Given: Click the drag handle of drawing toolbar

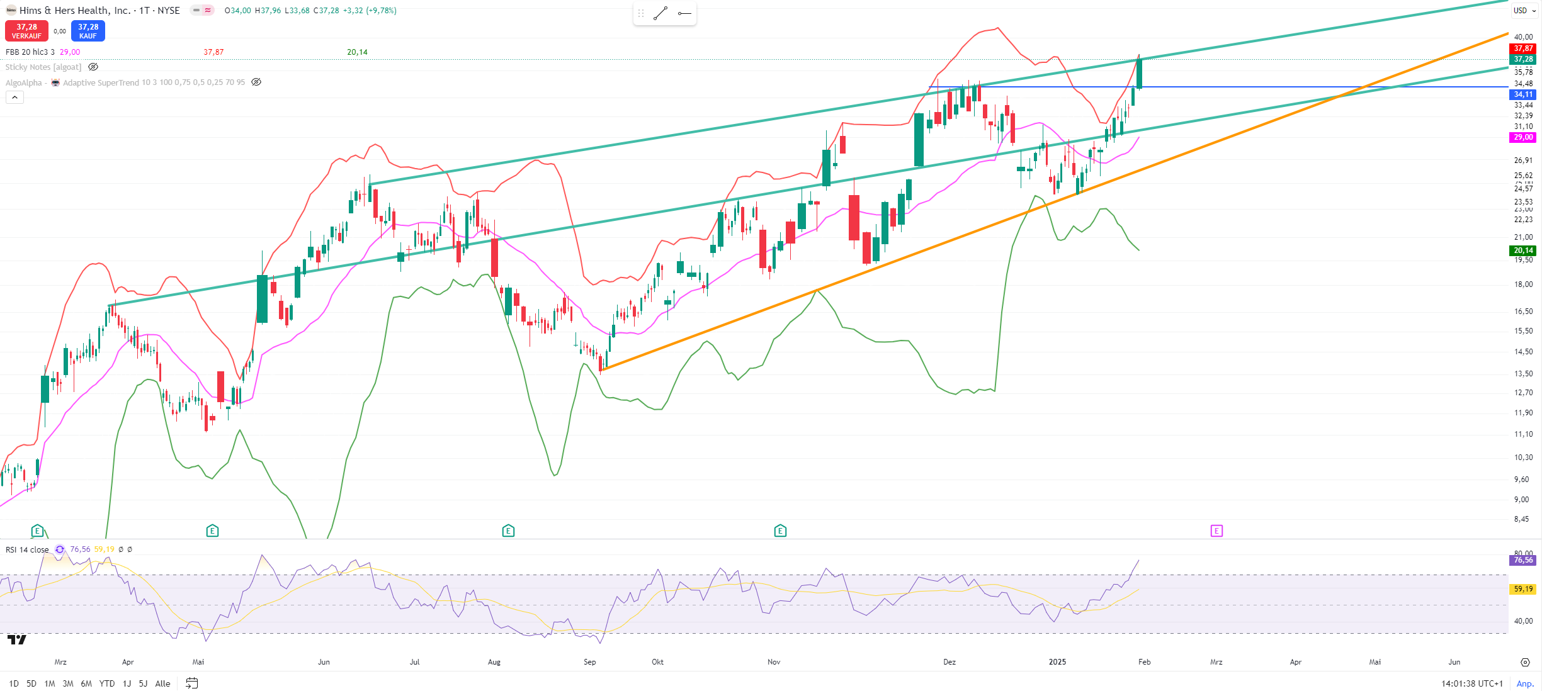Looking at the screenshot, I should [641, 13].
